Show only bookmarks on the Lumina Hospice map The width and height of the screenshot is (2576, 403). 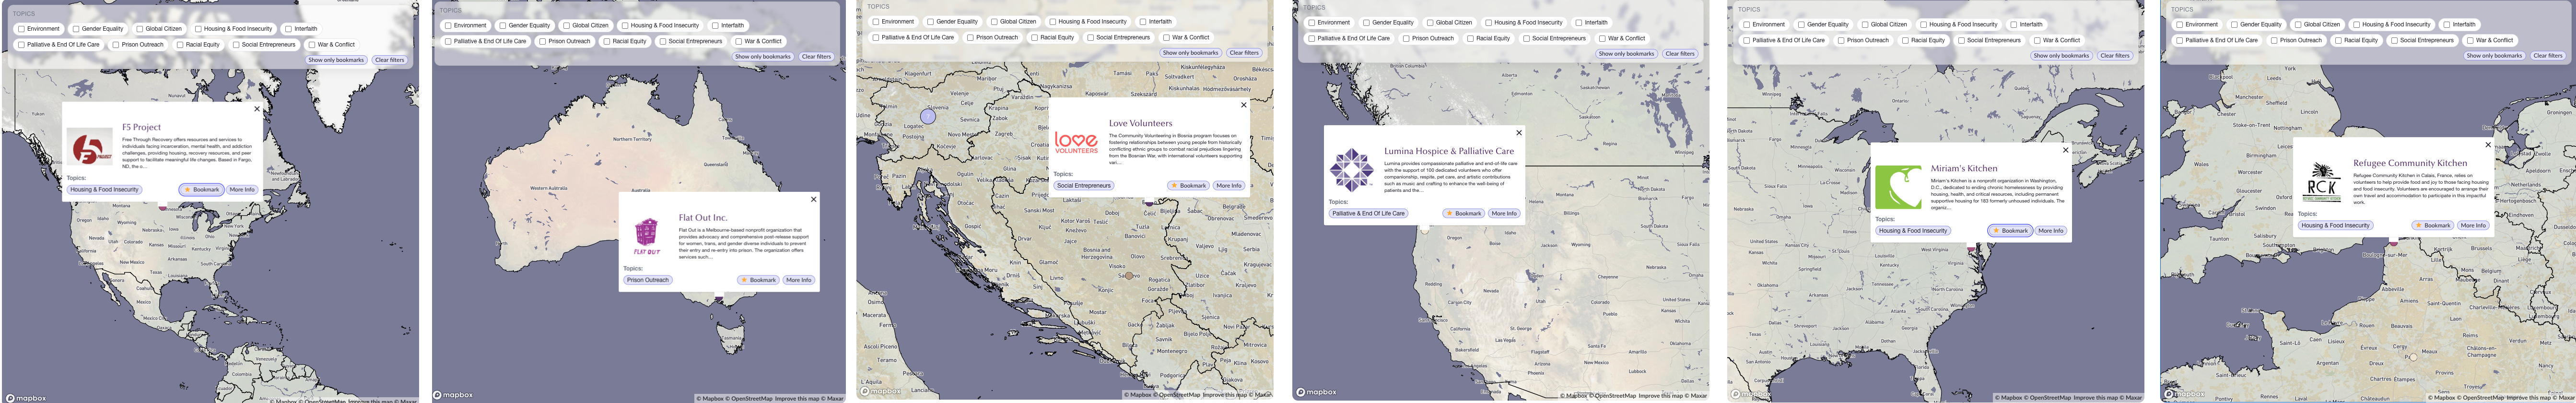[x=1626, y=54]
